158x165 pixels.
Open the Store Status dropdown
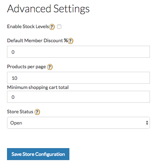point(78,123)
